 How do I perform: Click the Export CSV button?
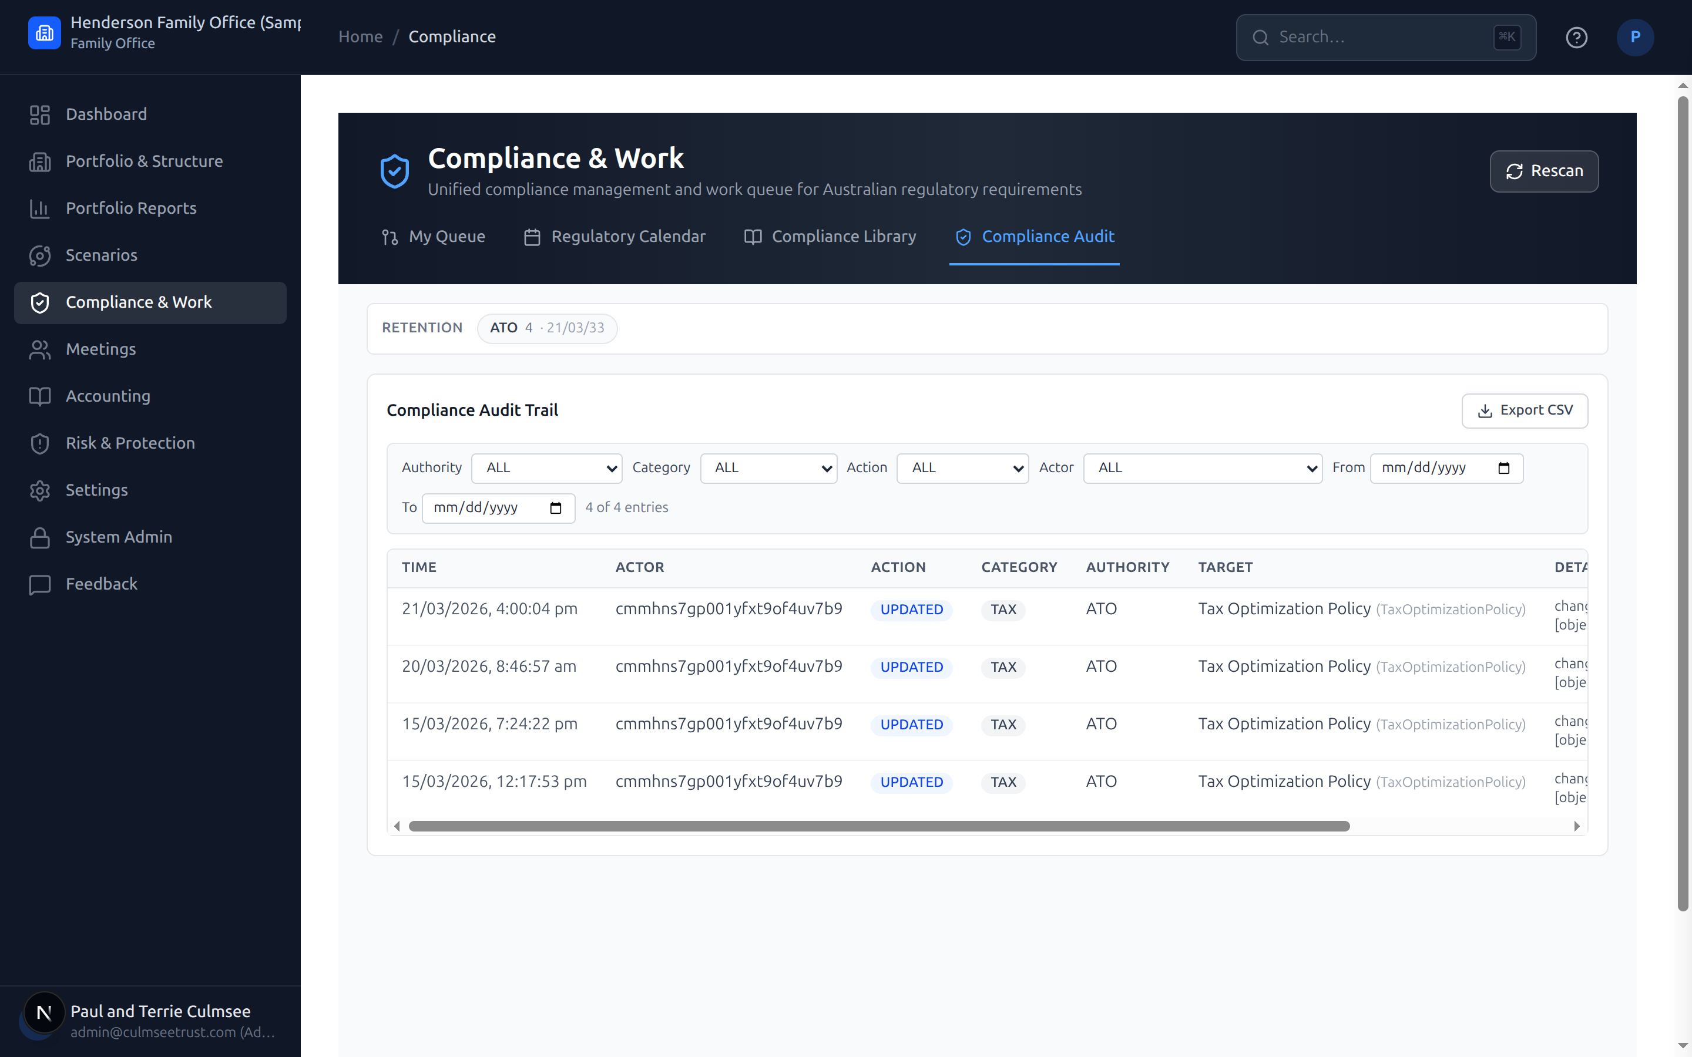[1524, 410]
